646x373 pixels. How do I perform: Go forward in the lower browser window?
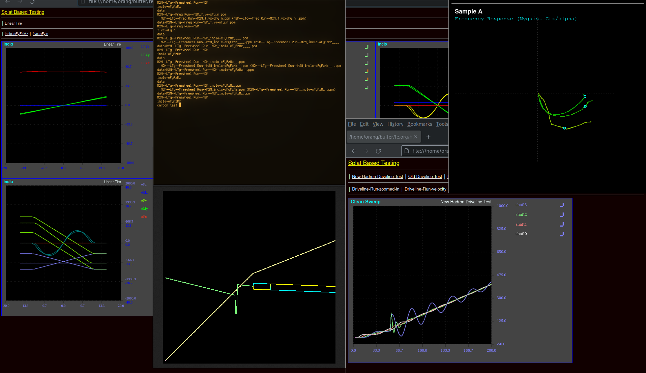[x=366, y=151]
